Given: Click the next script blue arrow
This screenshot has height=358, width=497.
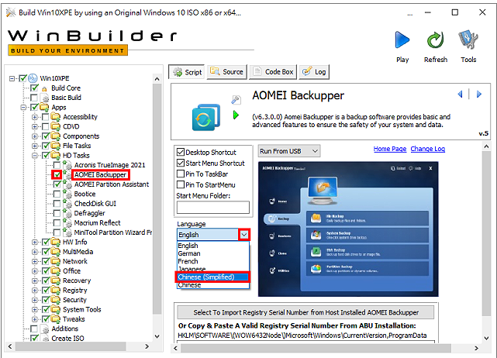Looking at the screenshot, I should pos(479,94).
